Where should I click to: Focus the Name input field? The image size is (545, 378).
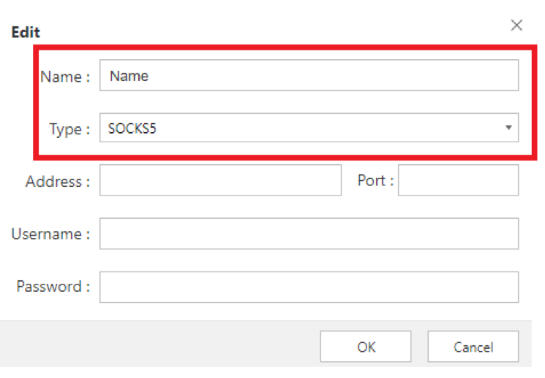pos(309,75)
